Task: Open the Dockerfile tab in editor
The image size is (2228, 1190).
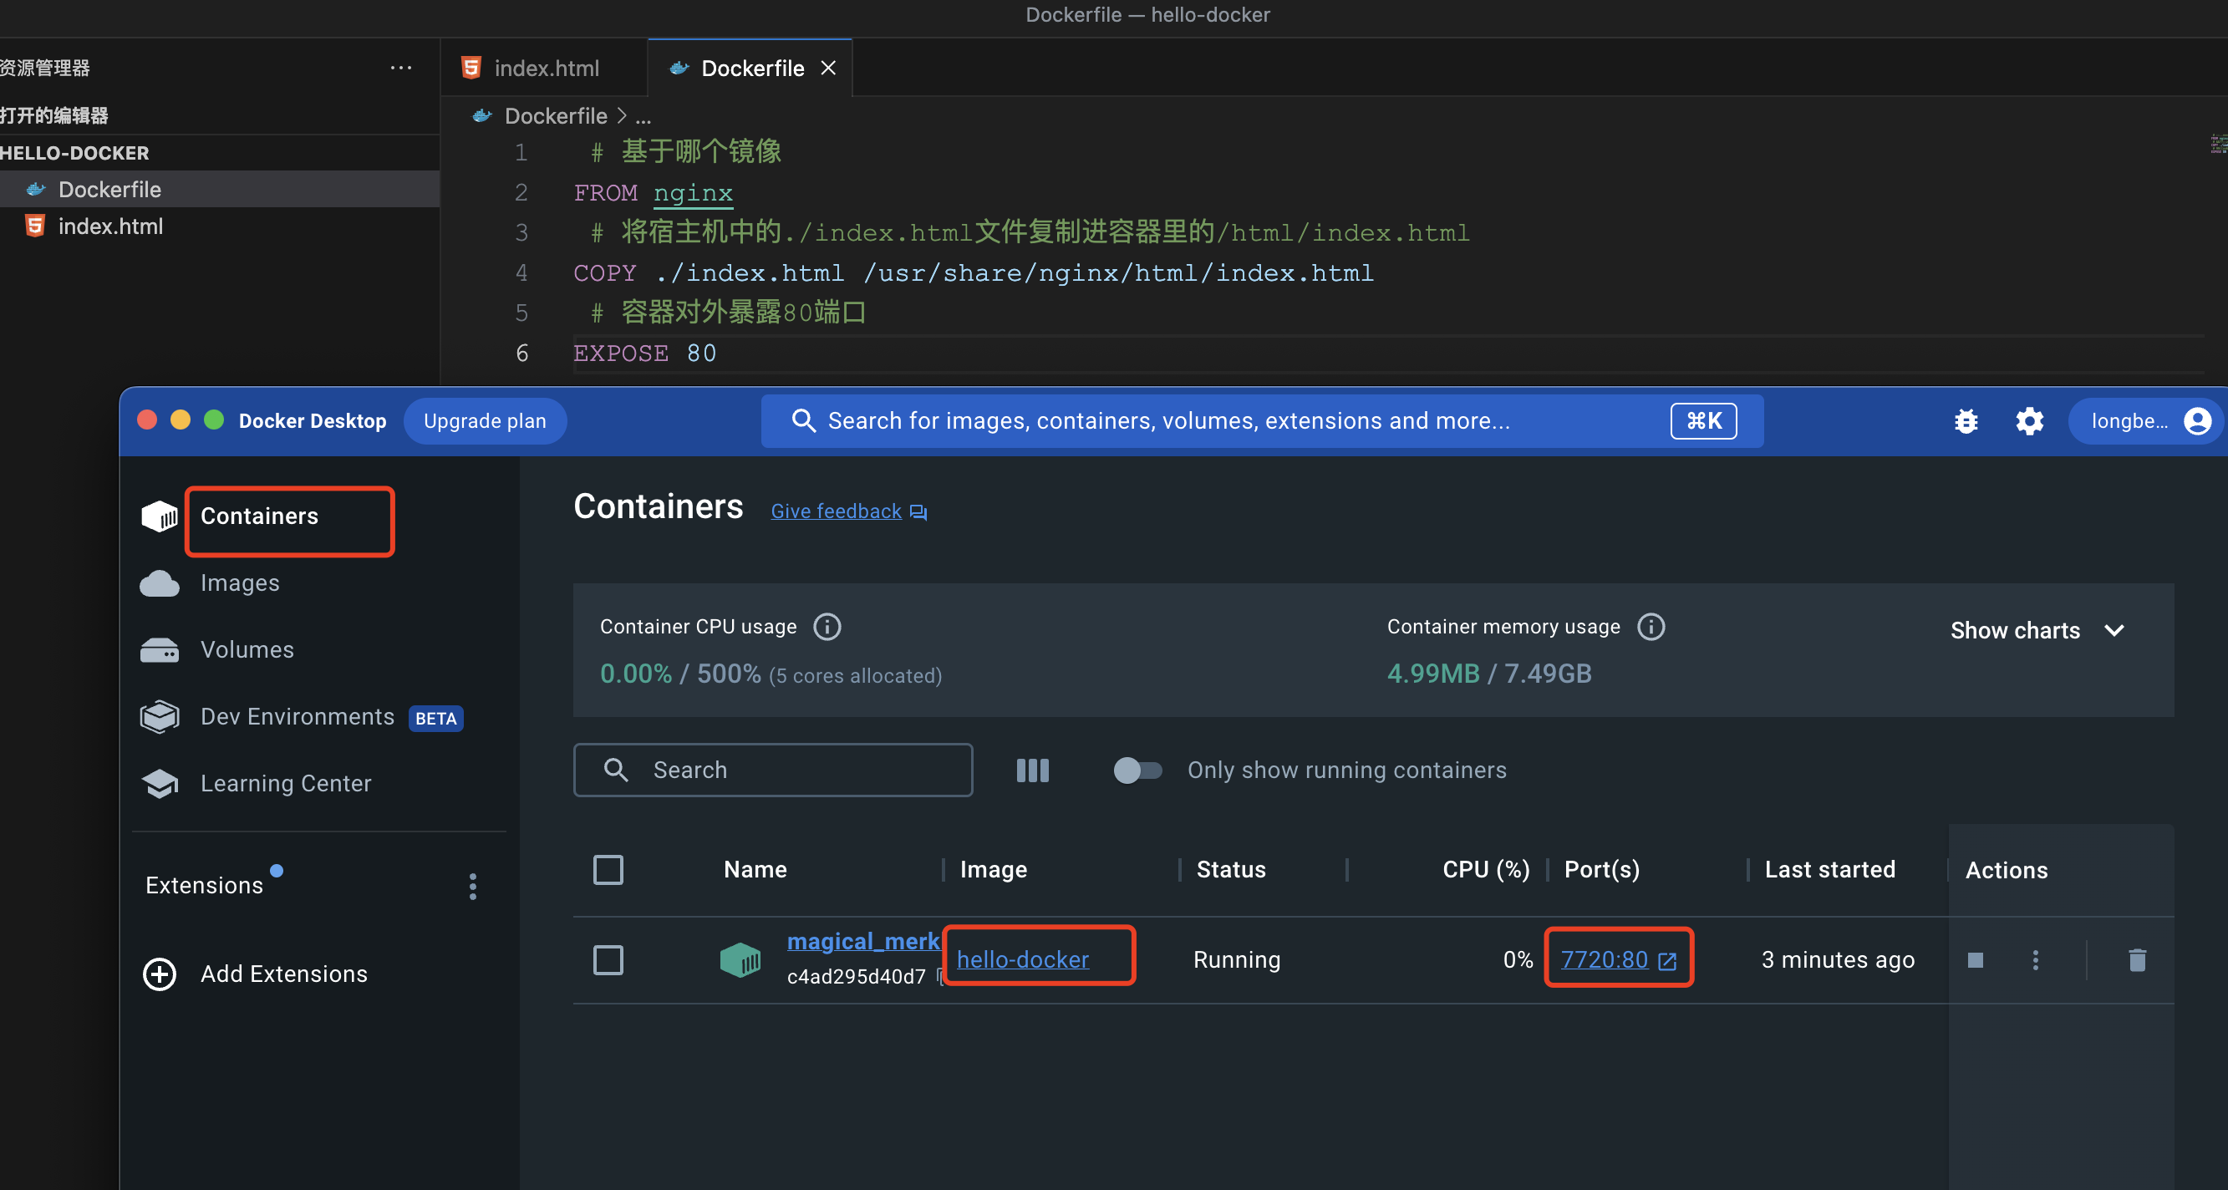Action: (x=751, y=68)
